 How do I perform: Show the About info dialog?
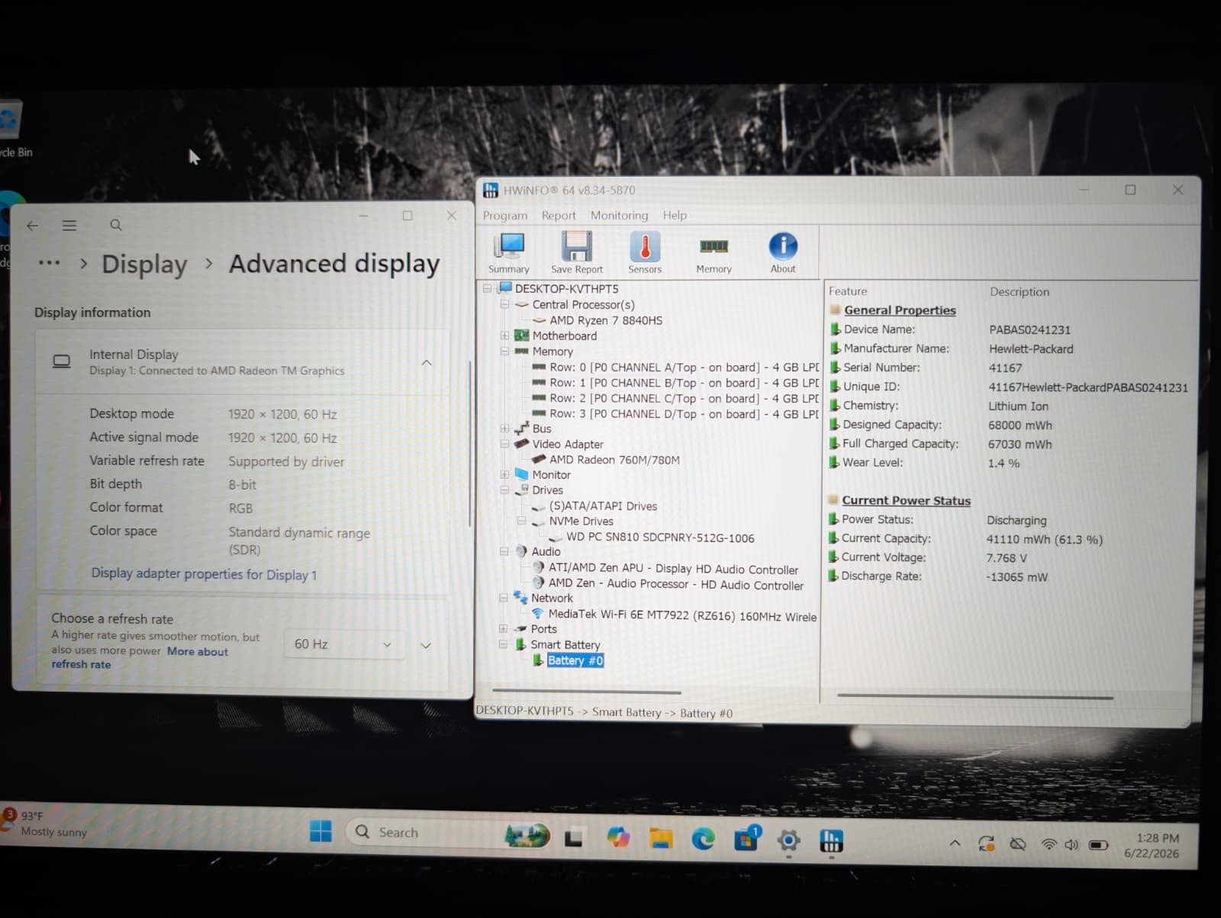tap(783, 252)
